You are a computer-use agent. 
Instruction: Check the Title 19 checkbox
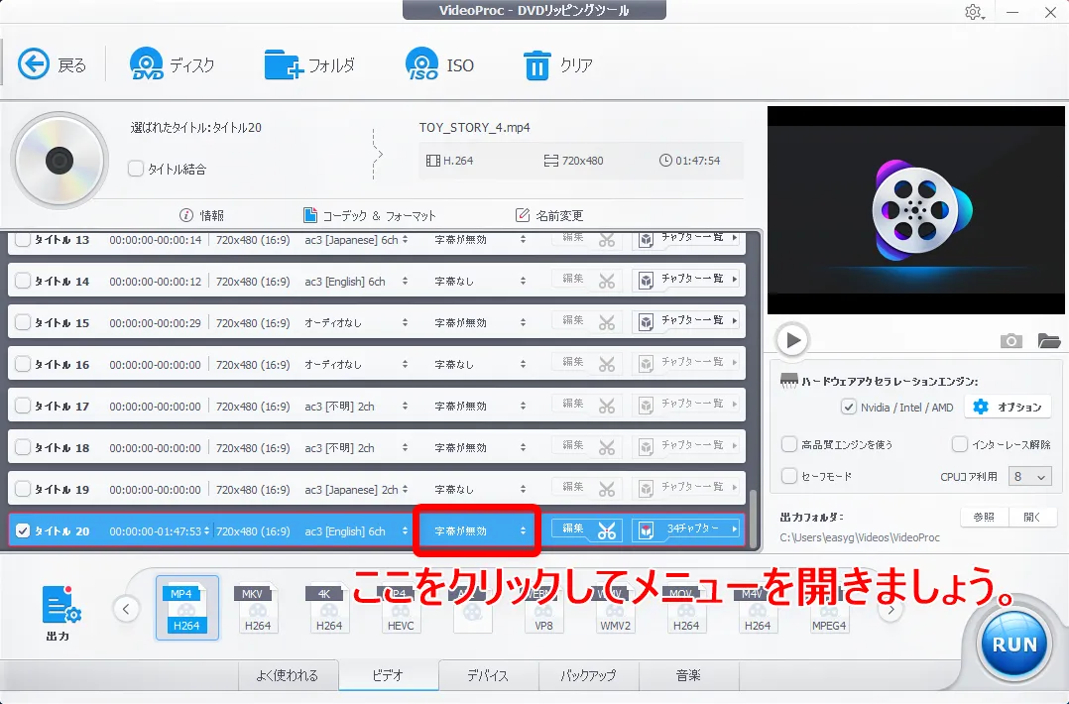pos(23,489)
